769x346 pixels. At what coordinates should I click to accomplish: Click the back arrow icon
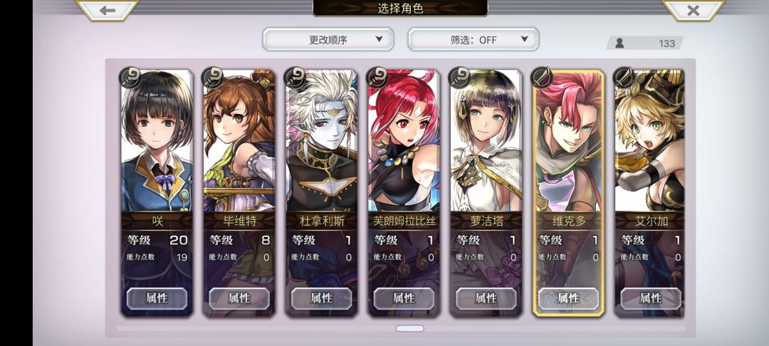[108, 10]
